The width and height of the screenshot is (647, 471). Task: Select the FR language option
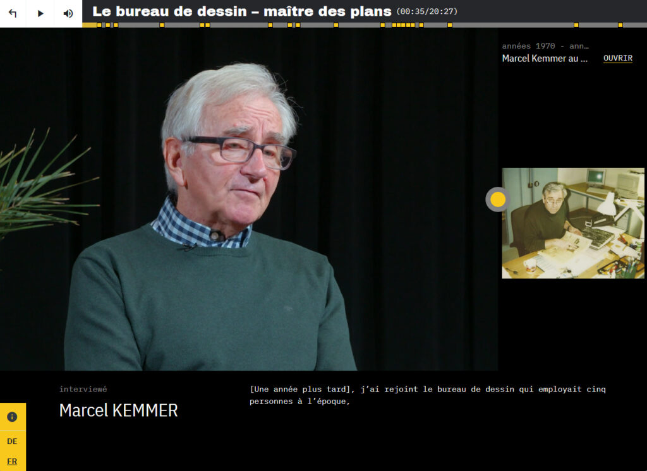[12, 461]
